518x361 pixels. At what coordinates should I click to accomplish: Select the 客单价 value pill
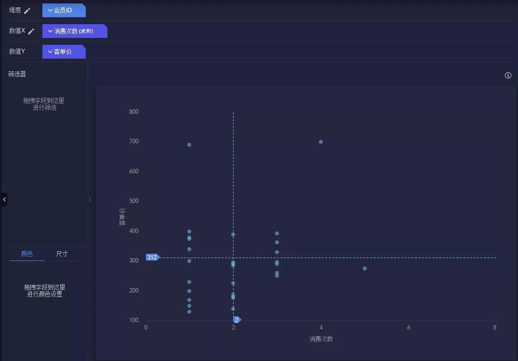point(64,52)
